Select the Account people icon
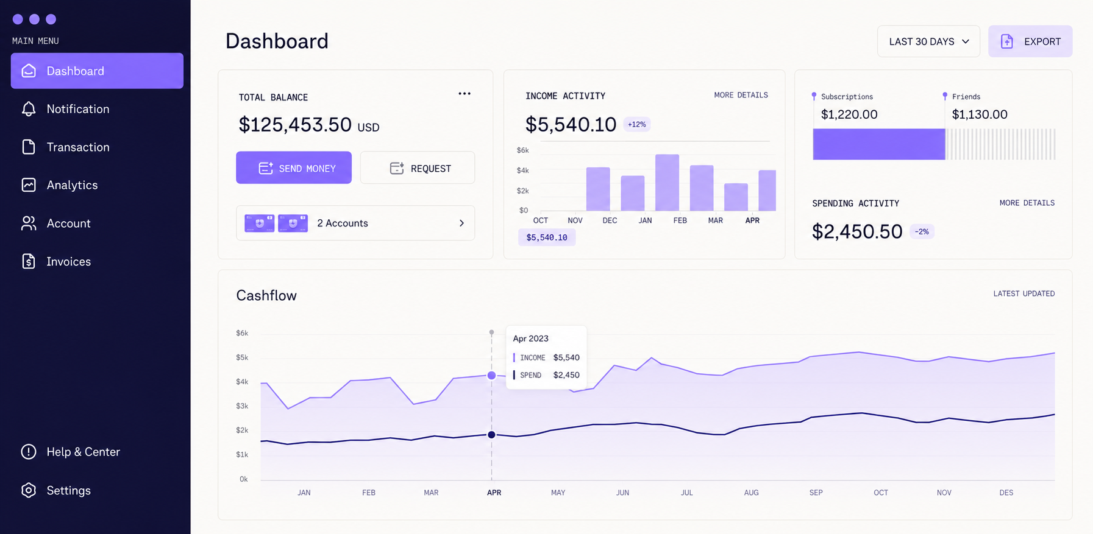The height and width of the screenshot is (534, 1093). point(29,223)
